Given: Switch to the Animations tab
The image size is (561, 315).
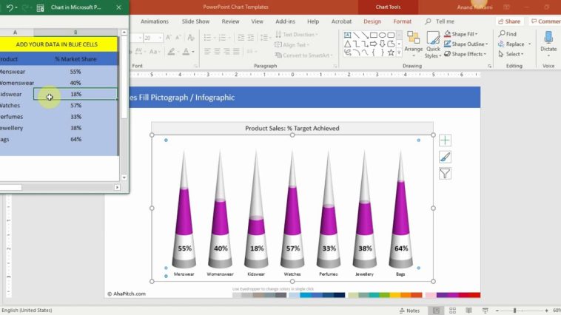Looking at the screenshot, I should [x=155, y=21].
